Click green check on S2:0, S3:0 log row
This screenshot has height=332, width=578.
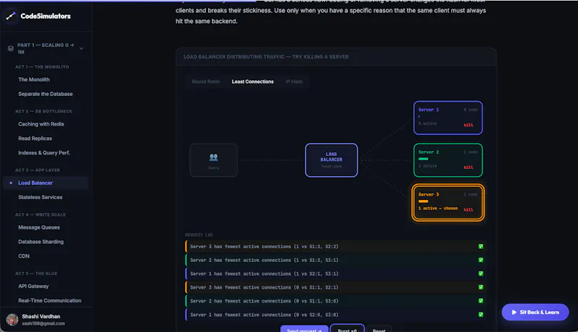pyautogui.click(x=480, y=315)
